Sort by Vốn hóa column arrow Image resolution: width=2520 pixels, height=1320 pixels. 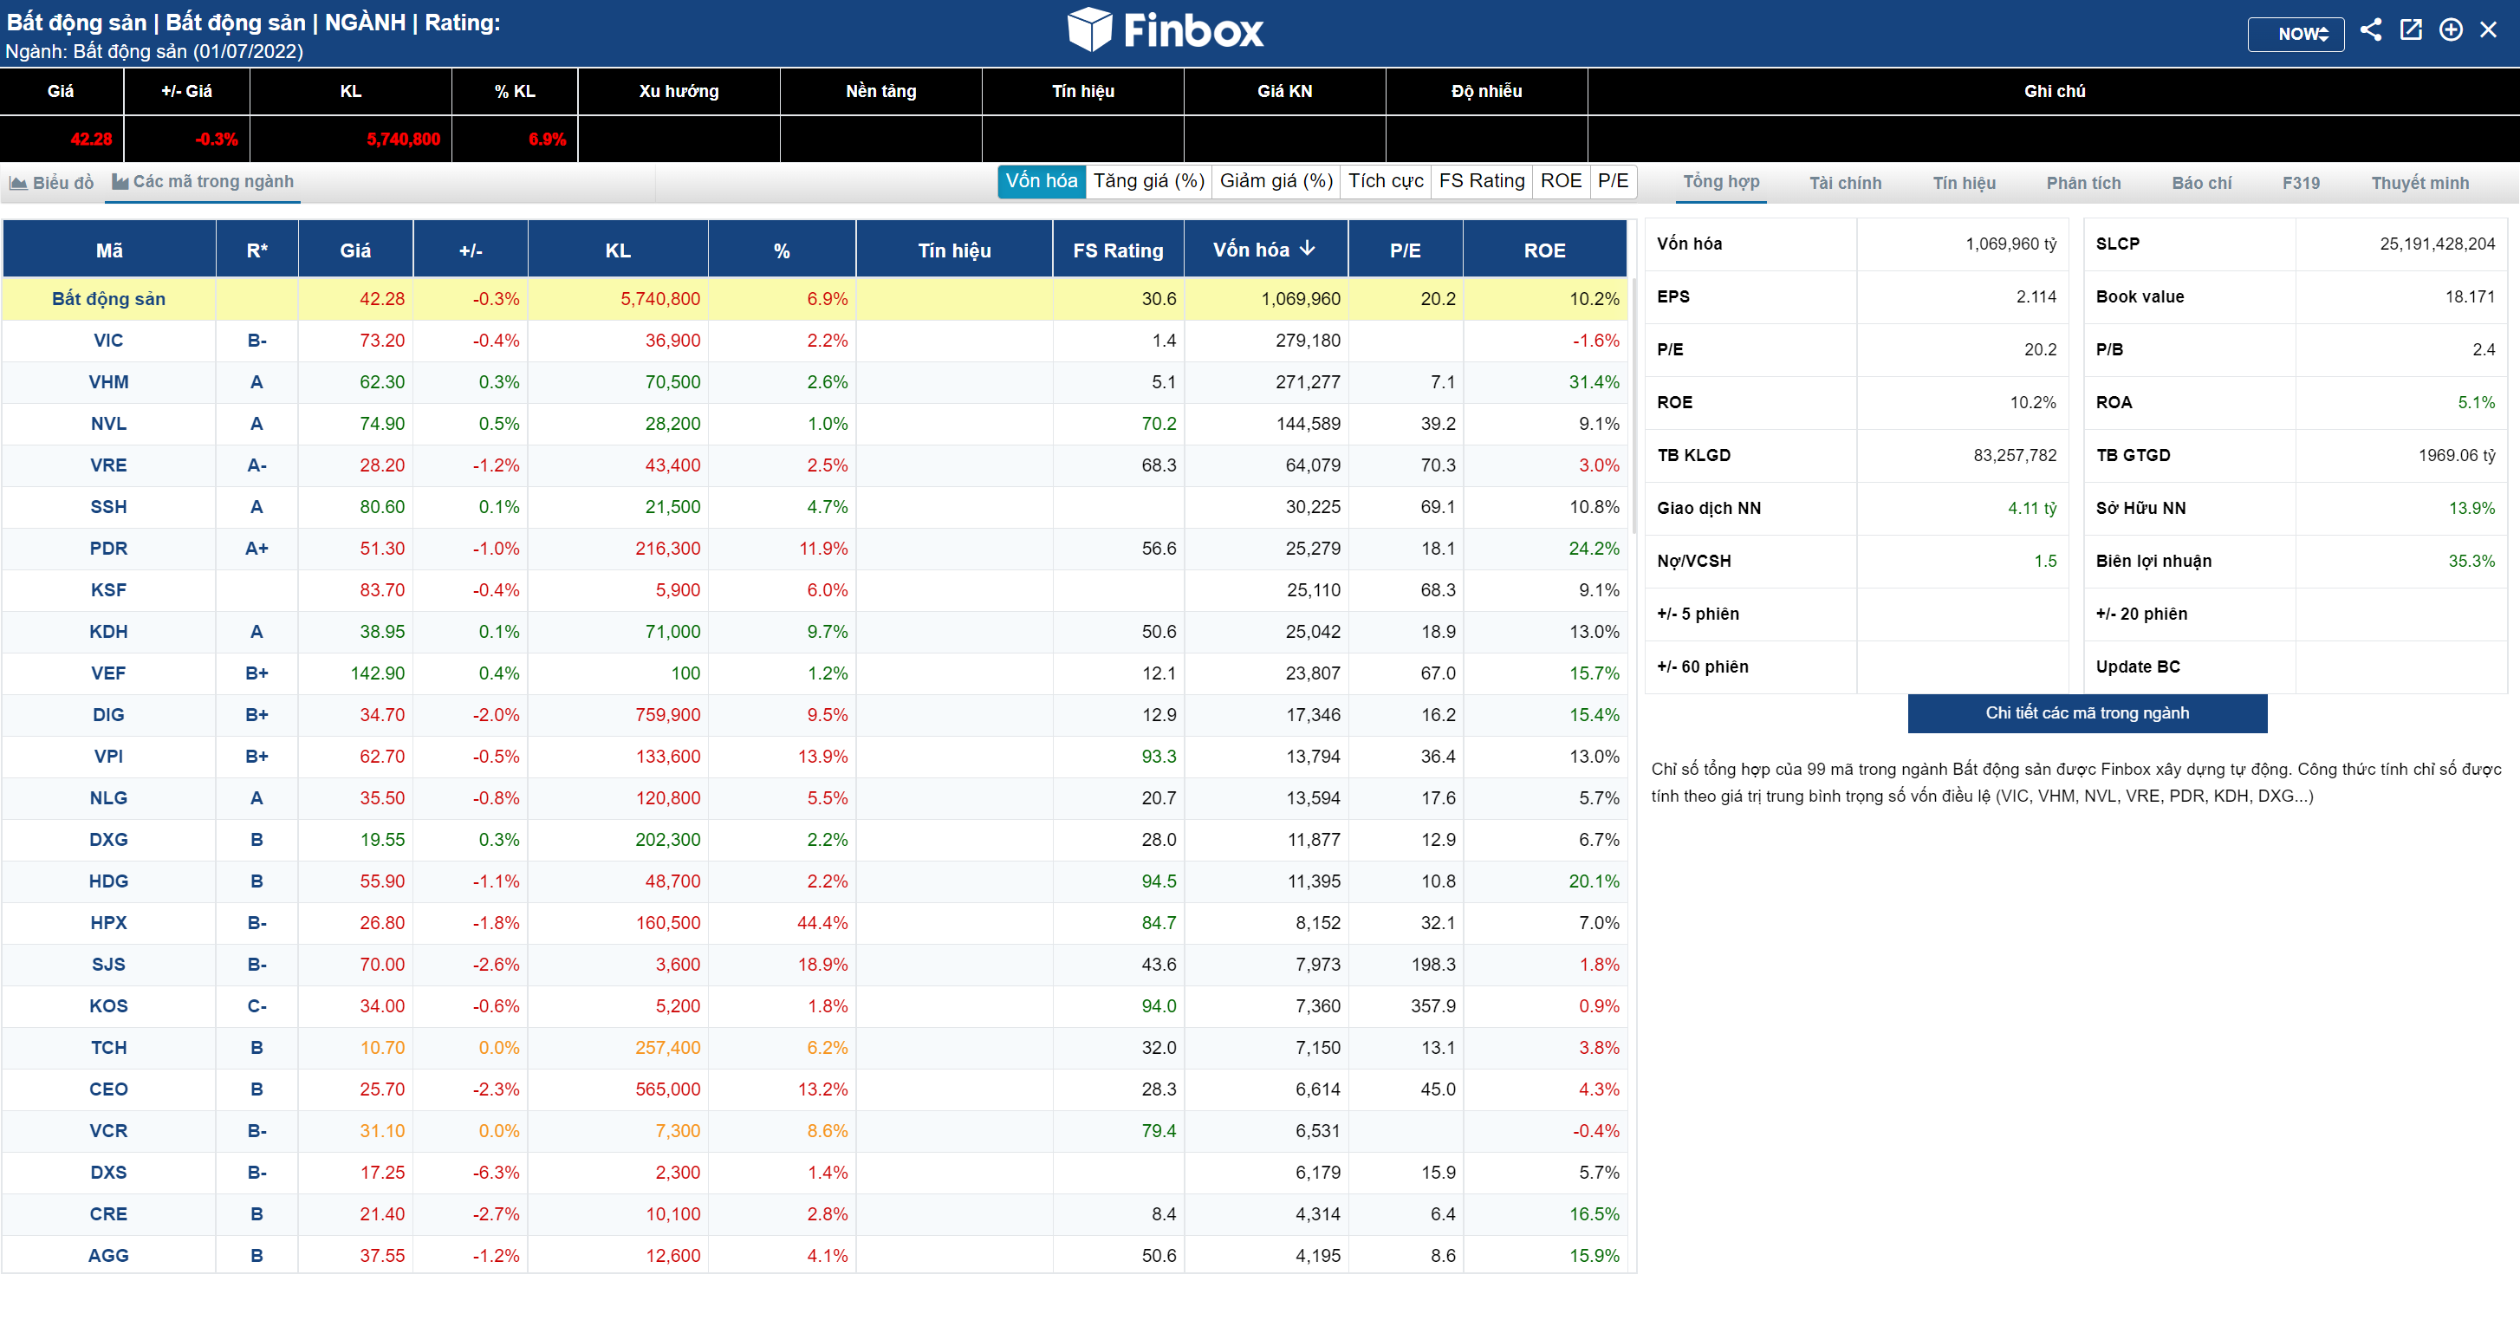coord(1308,249)
